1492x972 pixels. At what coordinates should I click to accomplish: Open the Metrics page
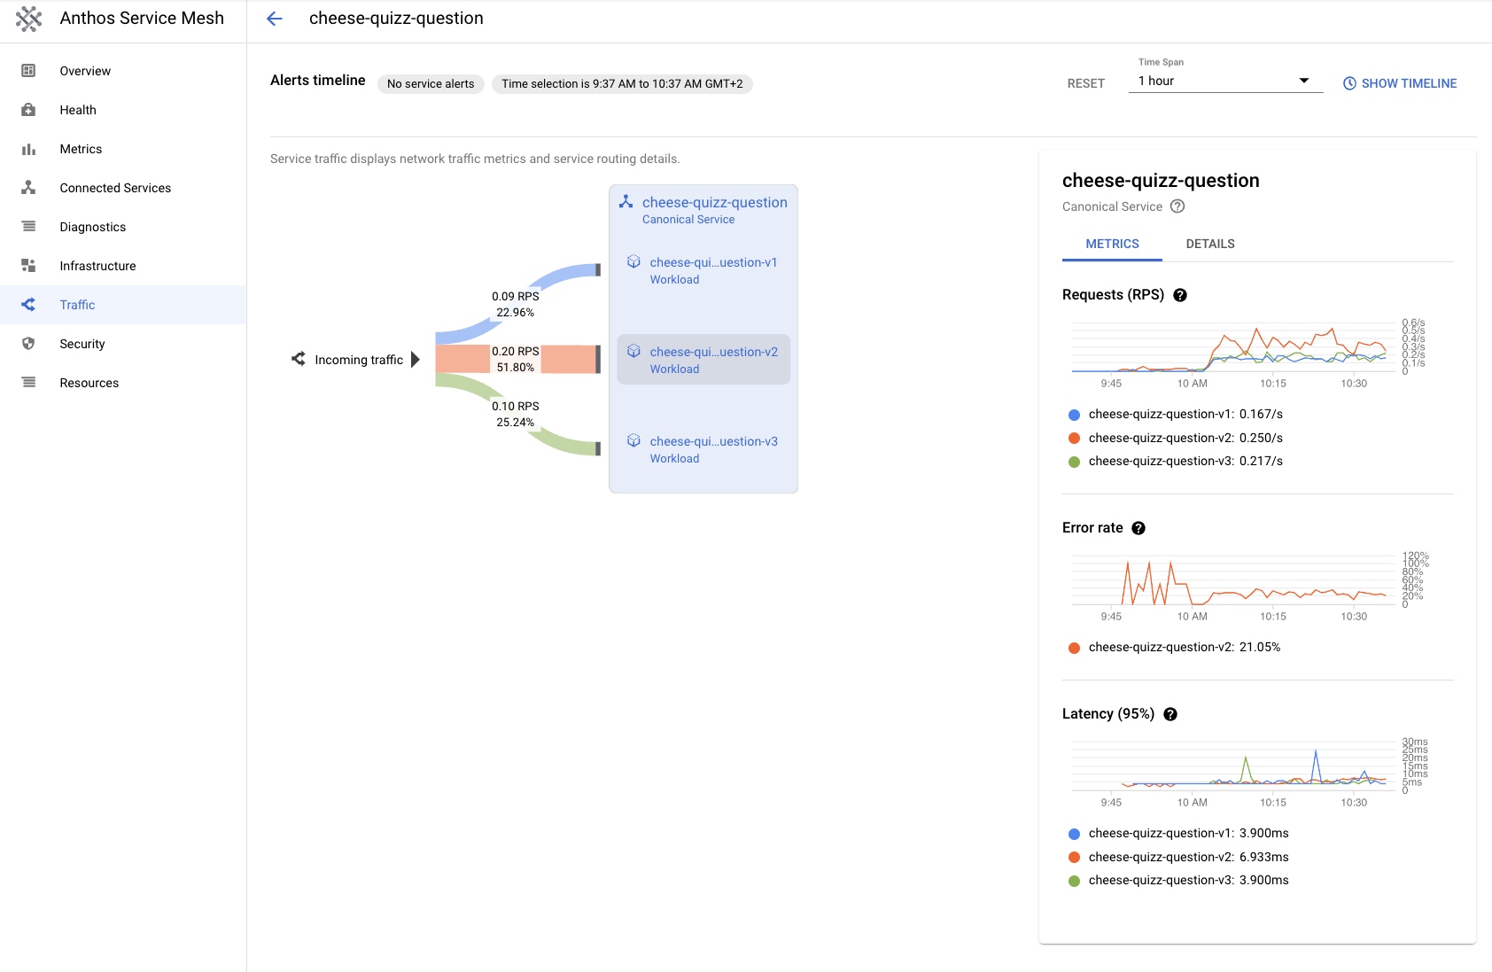coord(123,149)
